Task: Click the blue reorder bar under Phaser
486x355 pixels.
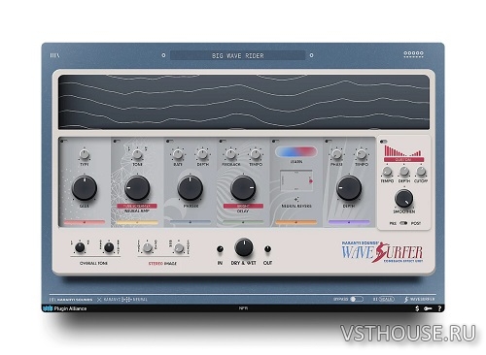Action: tap(191, 222)
